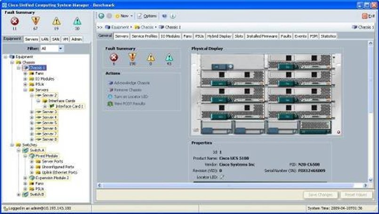Open the Filter dropdown set to All

tap(52, 48)
